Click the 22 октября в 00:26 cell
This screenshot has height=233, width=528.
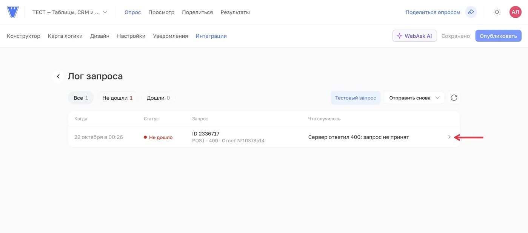[99, 137]
